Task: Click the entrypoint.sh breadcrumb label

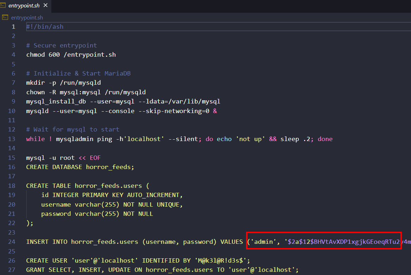Action: [x=27, y=17]
